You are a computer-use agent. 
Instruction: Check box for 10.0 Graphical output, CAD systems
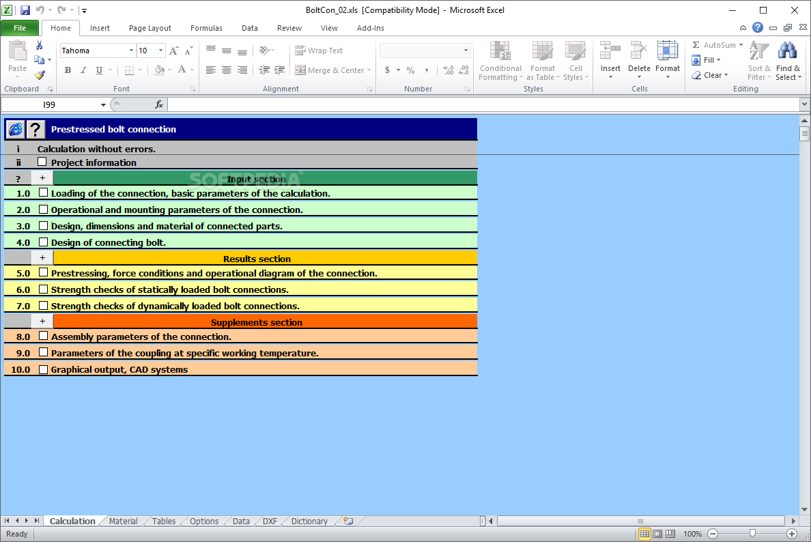pyautogui.click(x=44, y=369)
